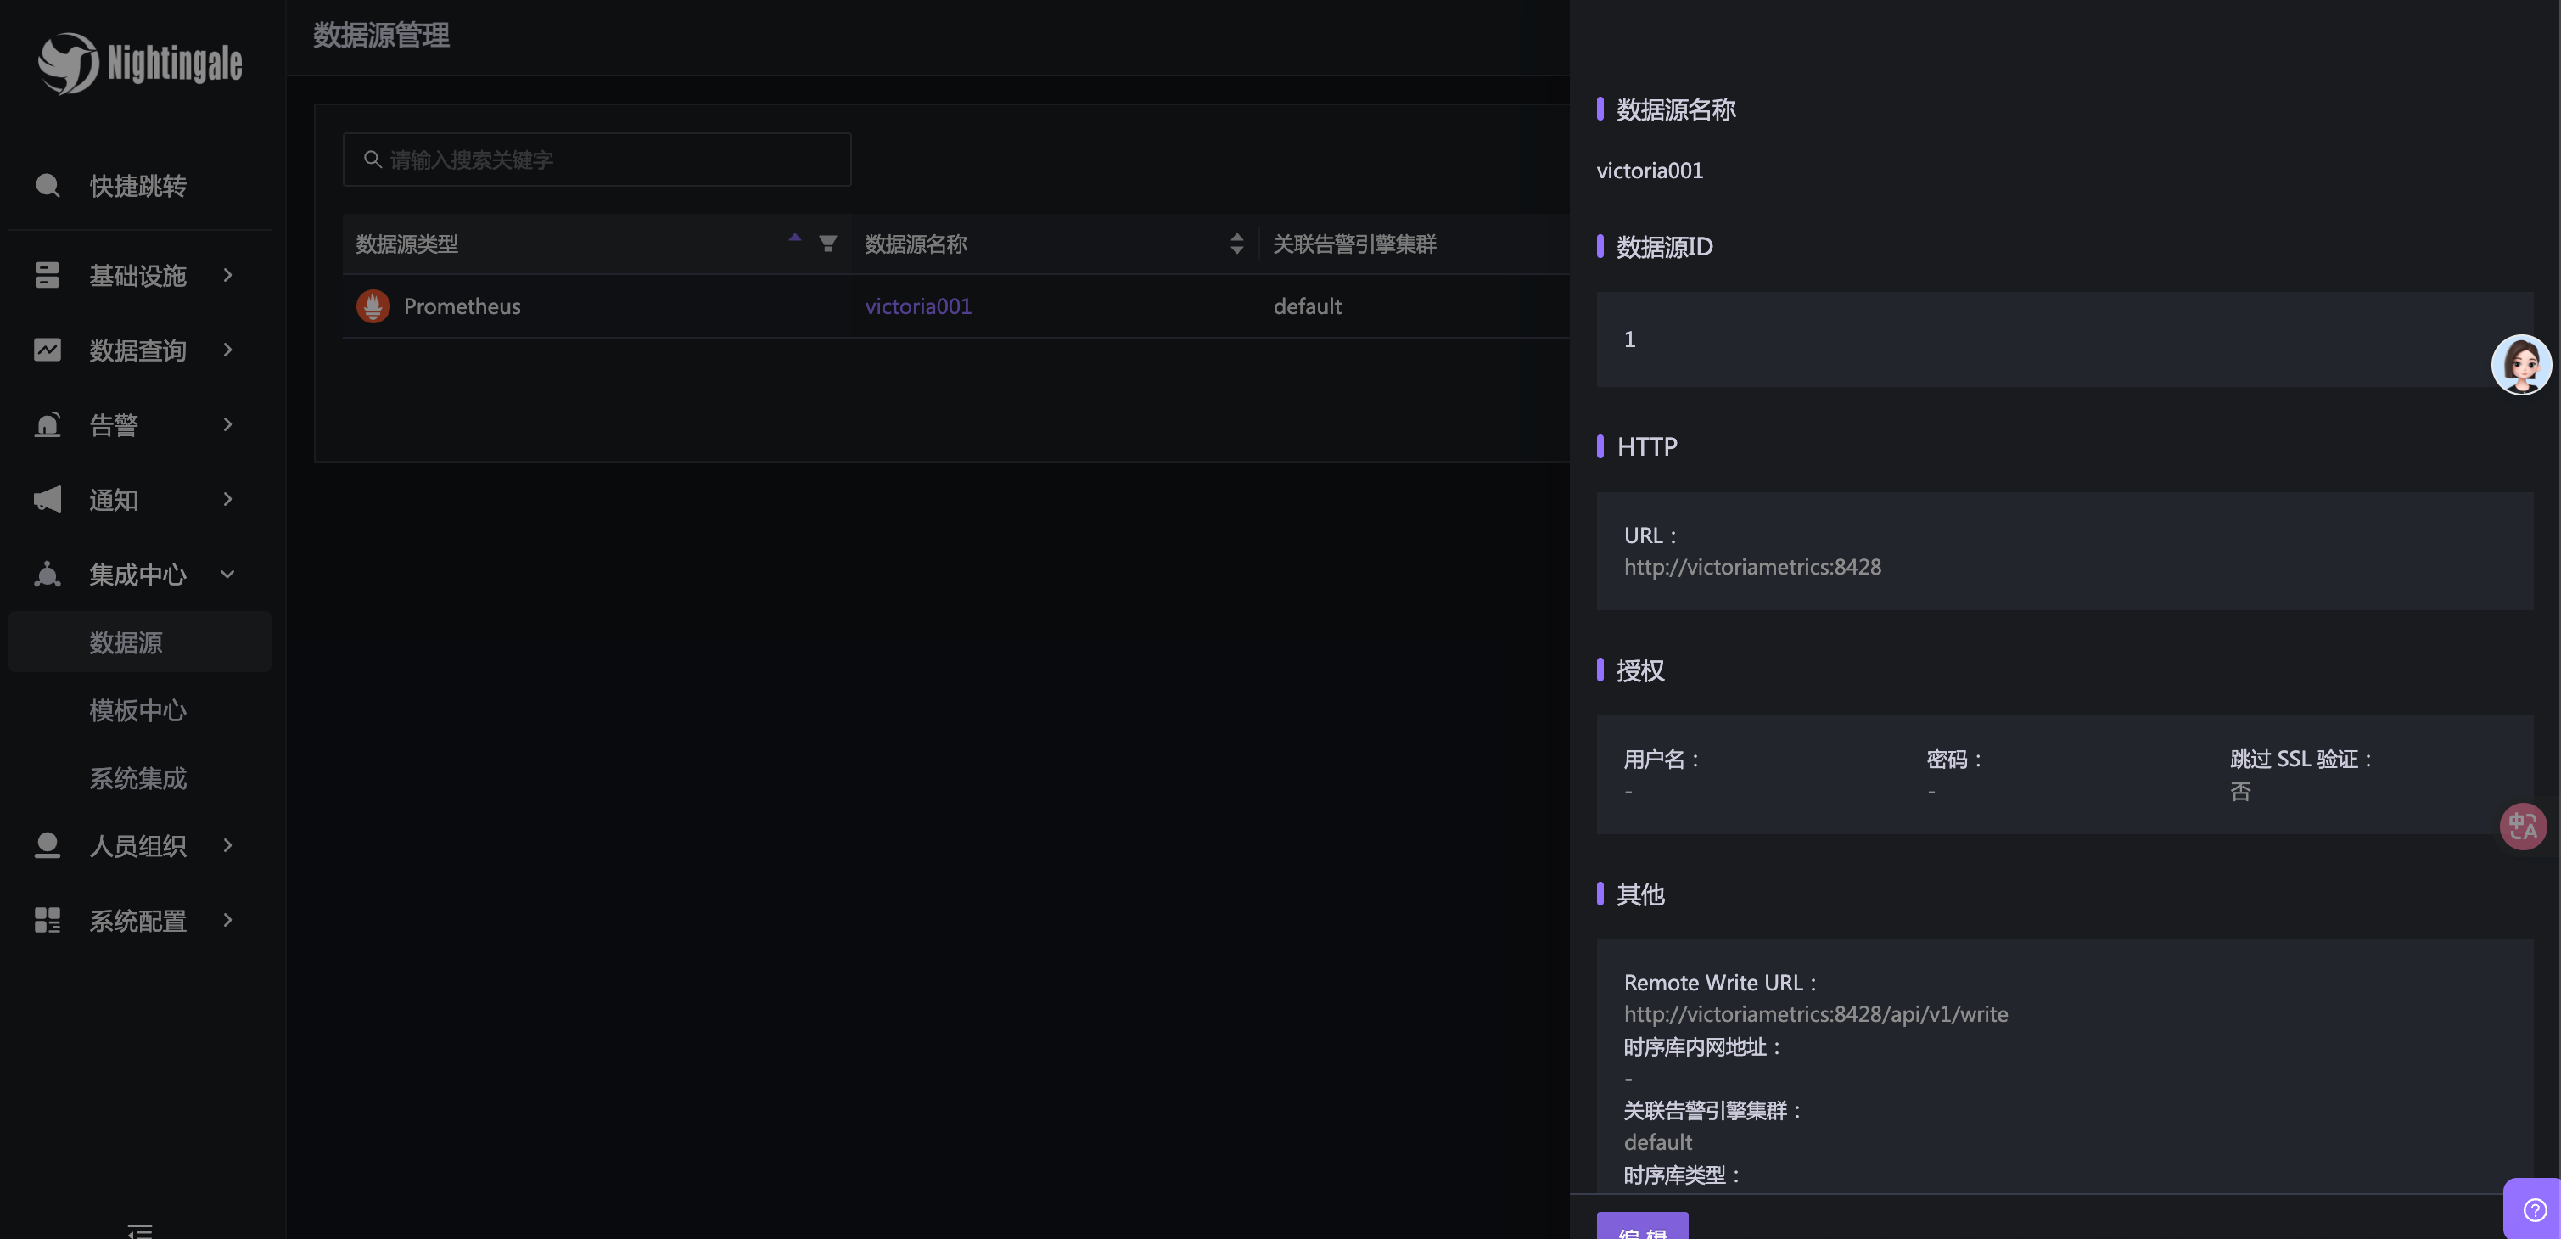Expand the 基础设施 menu
The width and height of the screenshot is (2561, 1239).
[x=137, y=276]
